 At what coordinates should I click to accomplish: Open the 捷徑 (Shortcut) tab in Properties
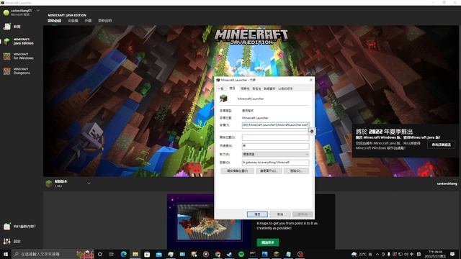tap(232, 88)
